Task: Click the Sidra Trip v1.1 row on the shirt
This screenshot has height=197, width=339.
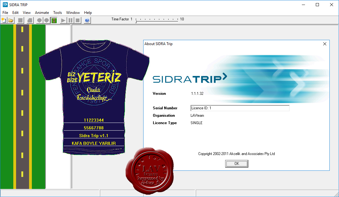Action: point(94,136)
